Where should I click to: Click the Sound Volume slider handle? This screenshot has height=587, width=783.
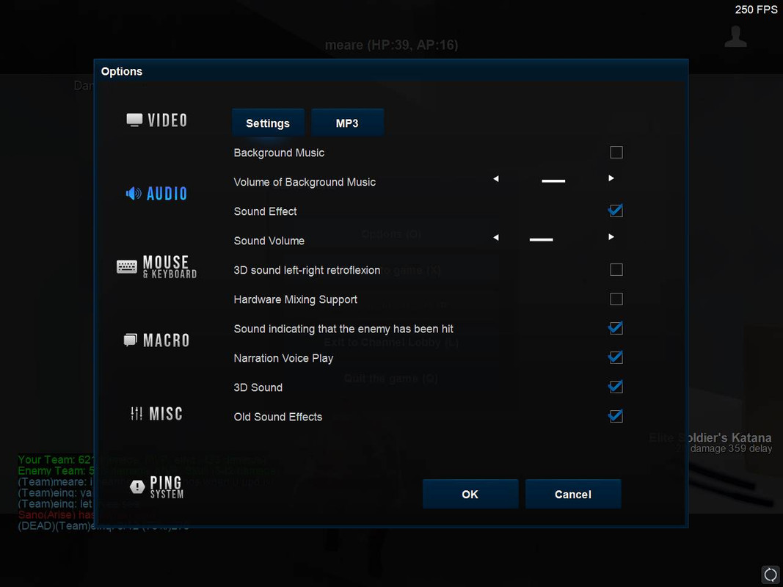[542, 240]
